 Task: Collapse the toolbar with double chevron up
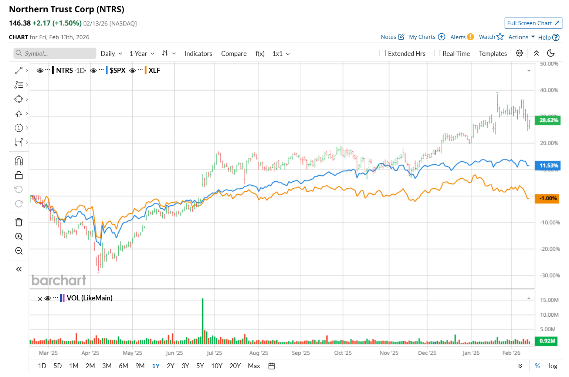coord(536,53)
